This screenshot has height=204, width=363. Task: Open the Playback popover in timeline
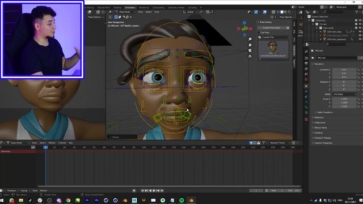(13, 190)
